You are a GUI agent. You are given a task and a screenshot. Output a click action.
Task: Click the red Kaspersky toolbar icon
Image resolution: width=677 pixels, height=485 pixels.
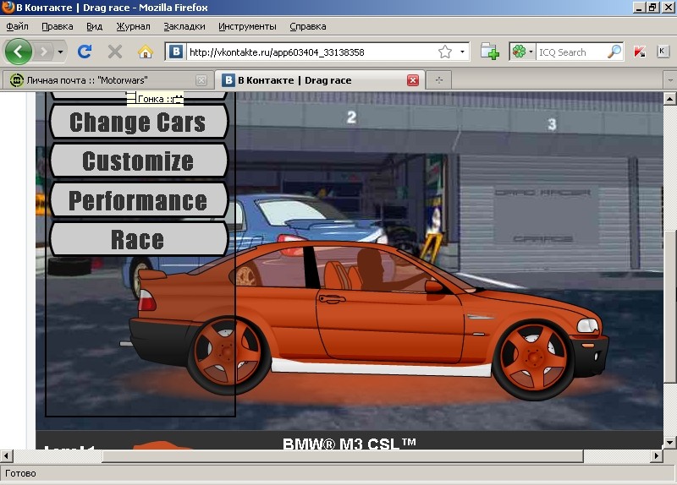tap(640, 52)
